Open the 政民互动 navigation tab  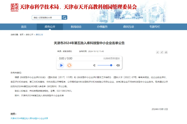[129, 27]
